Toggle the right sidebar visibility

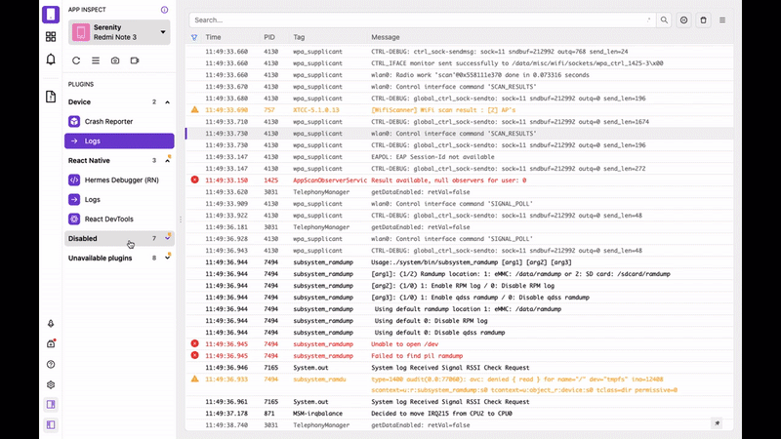coord(51,405)
